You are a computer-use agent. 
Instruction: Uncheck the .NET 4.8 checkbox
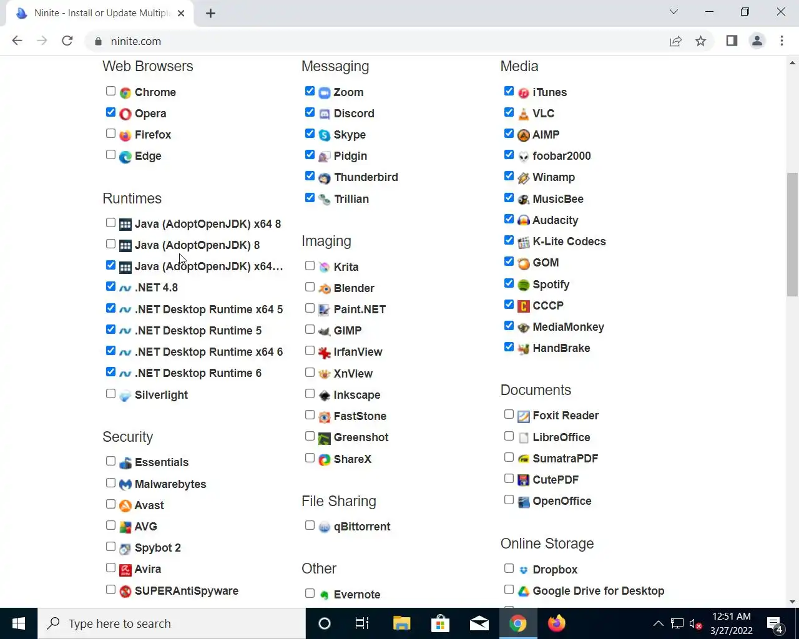tap(110, 286)
